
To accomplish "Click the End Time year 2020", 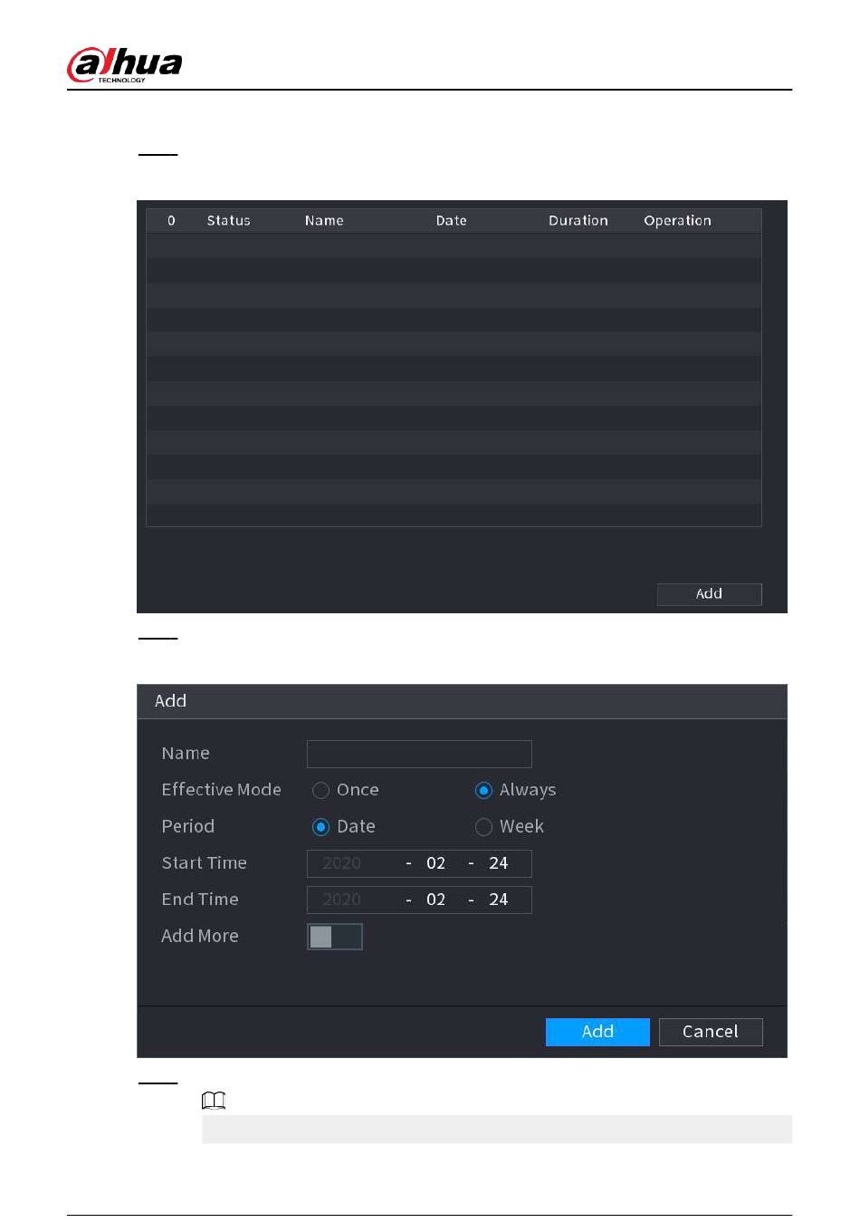I will tap(342, 900).
